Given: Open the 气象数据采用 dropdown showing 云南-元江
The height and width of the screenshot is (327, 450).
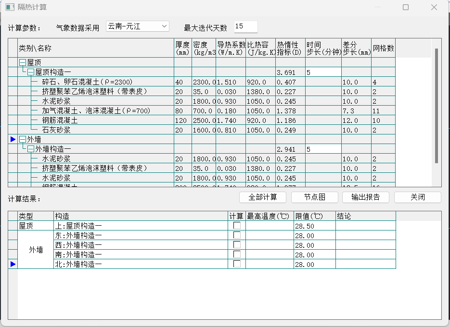Looking at the screenshot, I should [138, 26].
